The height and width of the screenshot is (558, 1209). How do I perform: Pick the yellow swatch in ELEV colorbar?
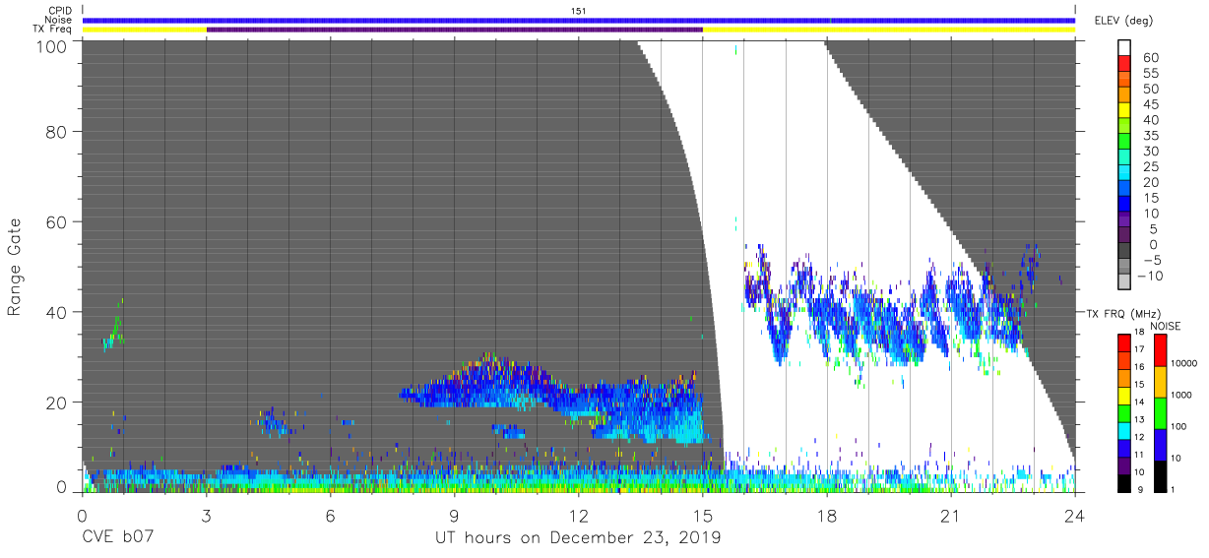(1125, 111)
